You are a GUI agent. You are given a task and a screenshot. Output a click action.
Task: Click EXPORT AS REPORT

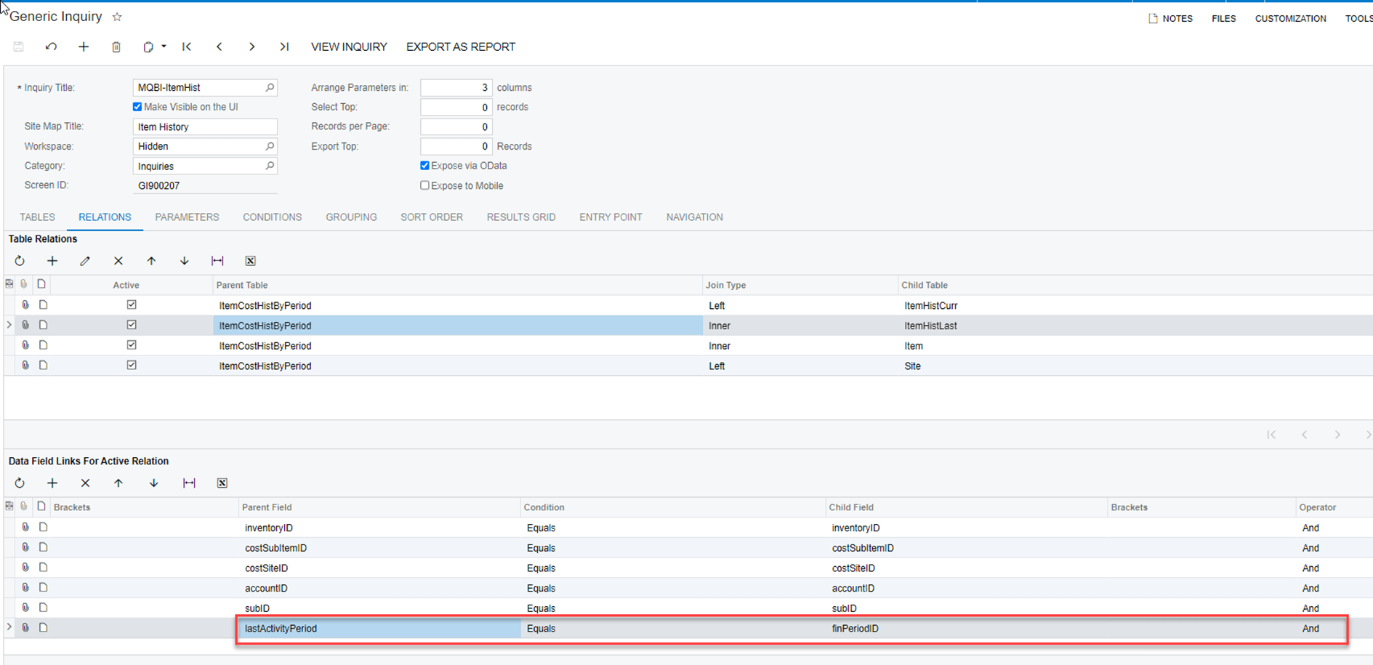(460, 47)
